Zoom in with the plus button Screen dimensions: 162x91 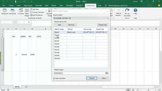point(156,90)
